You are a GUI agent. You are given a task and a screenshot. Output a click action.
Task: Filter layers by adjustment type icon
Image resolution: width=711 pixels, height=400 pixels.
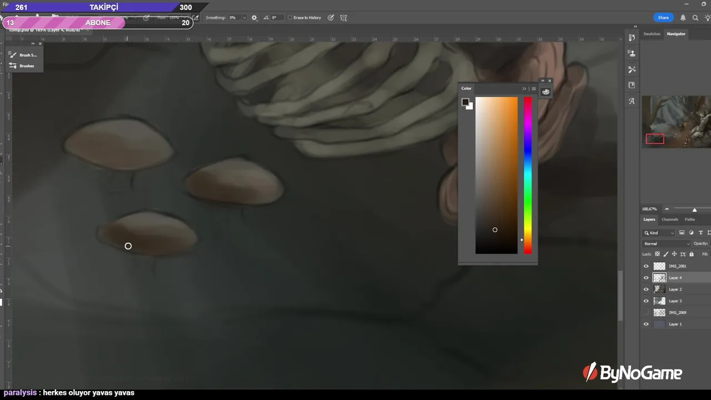tap(691, 233)
